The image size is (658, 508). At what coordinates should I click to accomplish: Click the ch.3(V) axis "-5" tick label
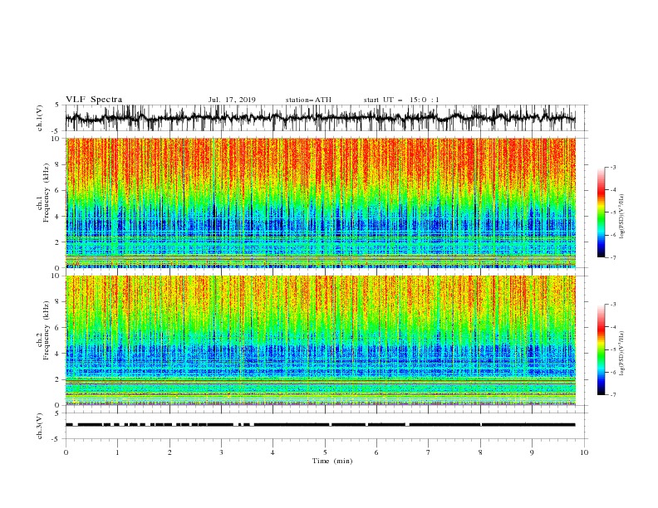(56, 439)
